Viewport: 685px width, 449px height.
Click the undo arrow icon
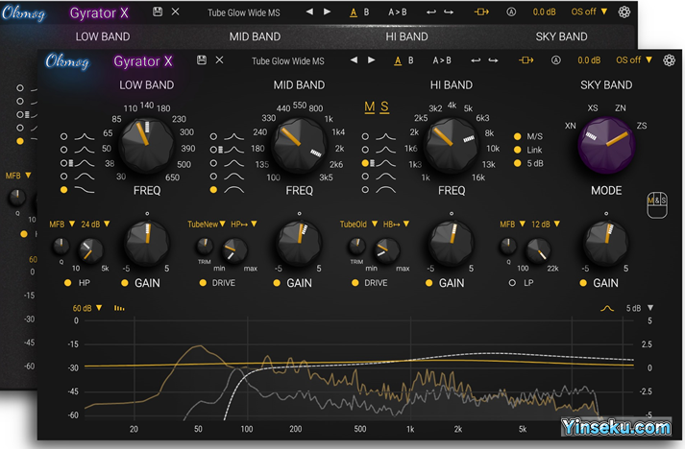coord(474,60)
